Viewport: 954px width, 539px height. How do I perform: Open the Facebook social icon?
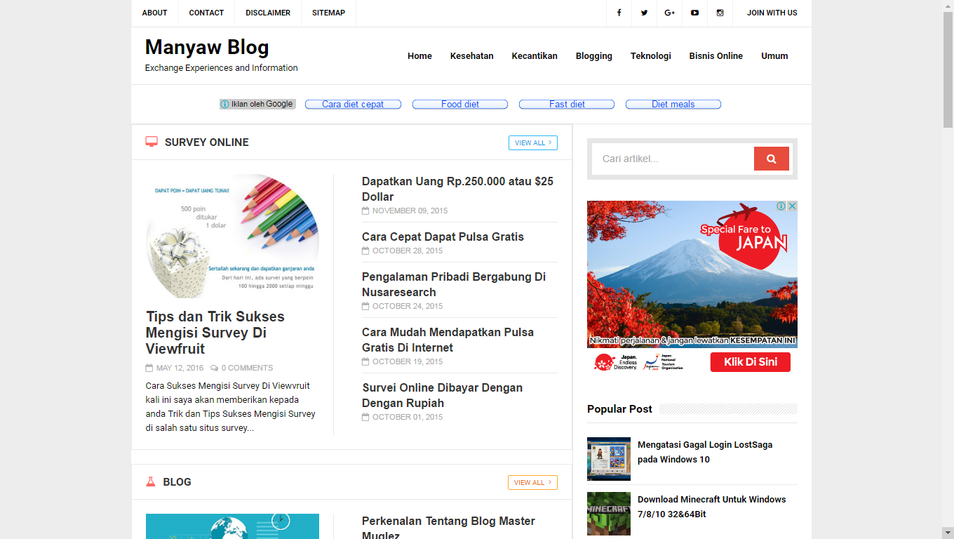click(x=619, y=13)
